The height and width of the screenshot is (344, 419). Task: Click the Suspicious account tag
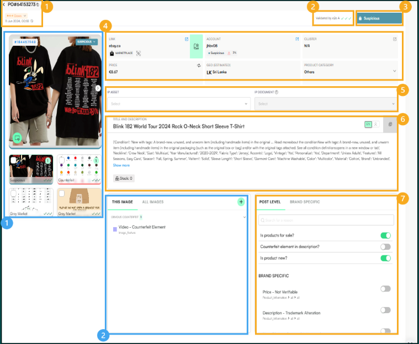point(216,53)
